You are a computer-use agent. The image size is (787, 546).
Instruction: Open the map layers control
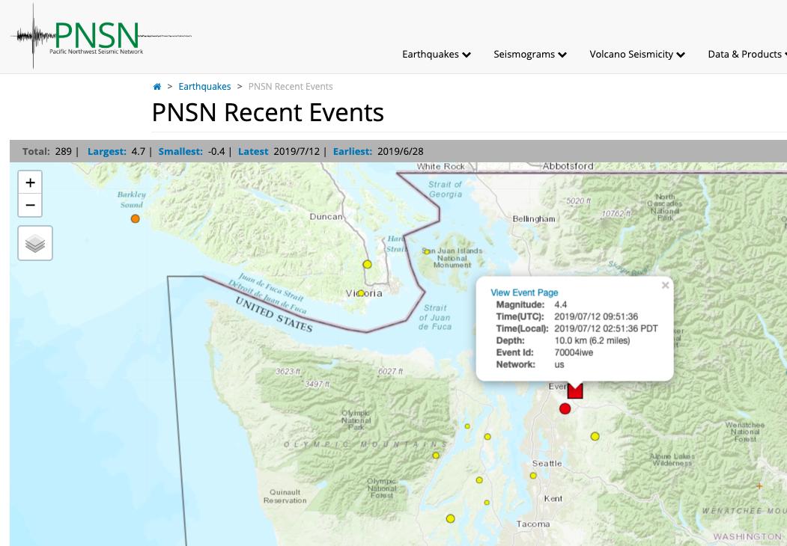[34, 242]
